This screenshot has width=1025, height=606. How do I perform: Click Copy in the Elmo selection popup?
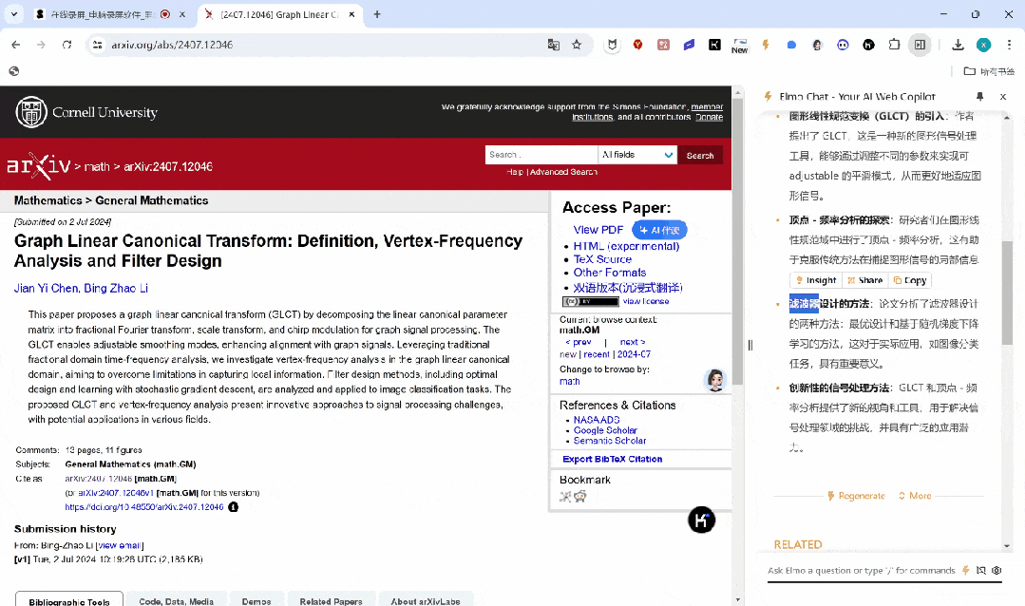(910, 280)
